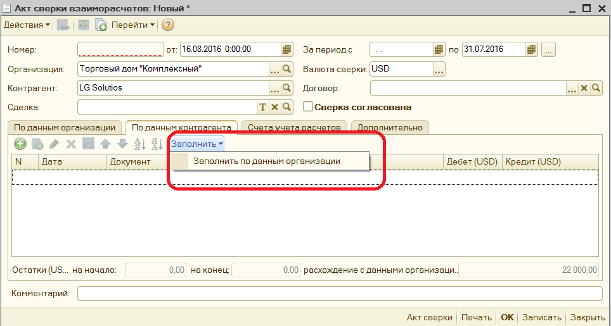Click the 'на начало' balance field
This screenshot has width=611, height=326.
(x=156, y=270)
